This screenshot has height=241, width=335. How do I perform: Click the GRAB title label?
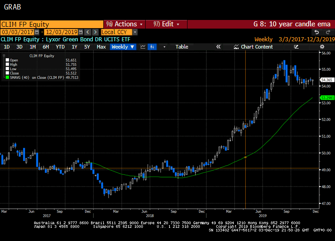click(x=12, y=7)
